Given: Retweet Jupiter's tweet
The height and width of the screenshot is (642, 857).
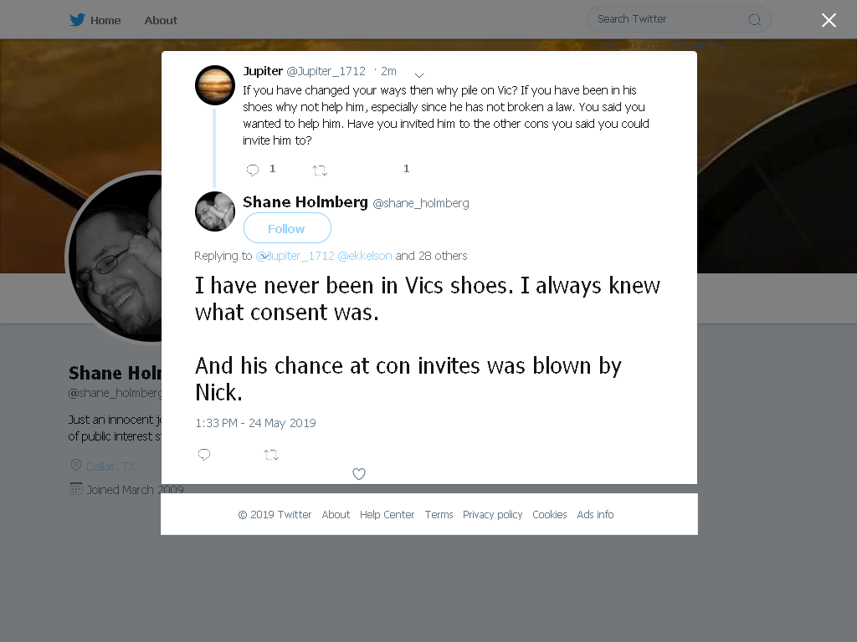Looking at the screenshot, I should coord(320,171).
